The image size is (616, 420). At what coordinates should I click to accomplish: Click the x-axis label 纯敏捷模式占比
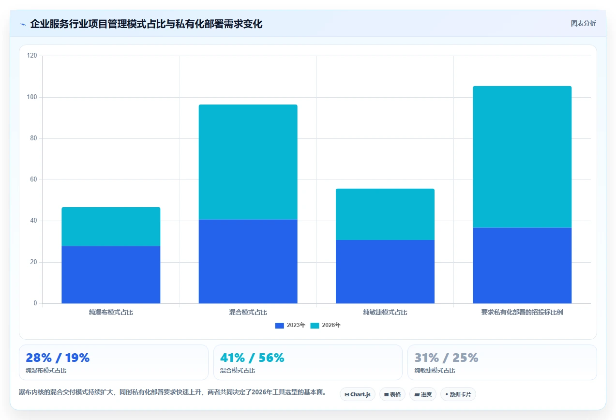[385, 313]
